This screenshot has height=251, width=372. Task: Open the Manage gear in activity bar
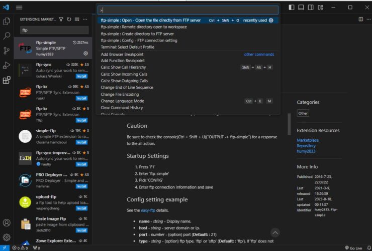pos(7,237)
